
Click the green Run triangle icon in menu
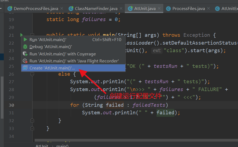coord(25,39)
